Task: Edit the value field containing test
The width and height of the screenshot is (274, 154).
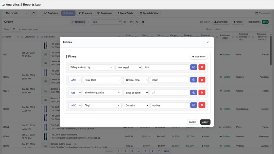Action: click(x=166, y=67)
